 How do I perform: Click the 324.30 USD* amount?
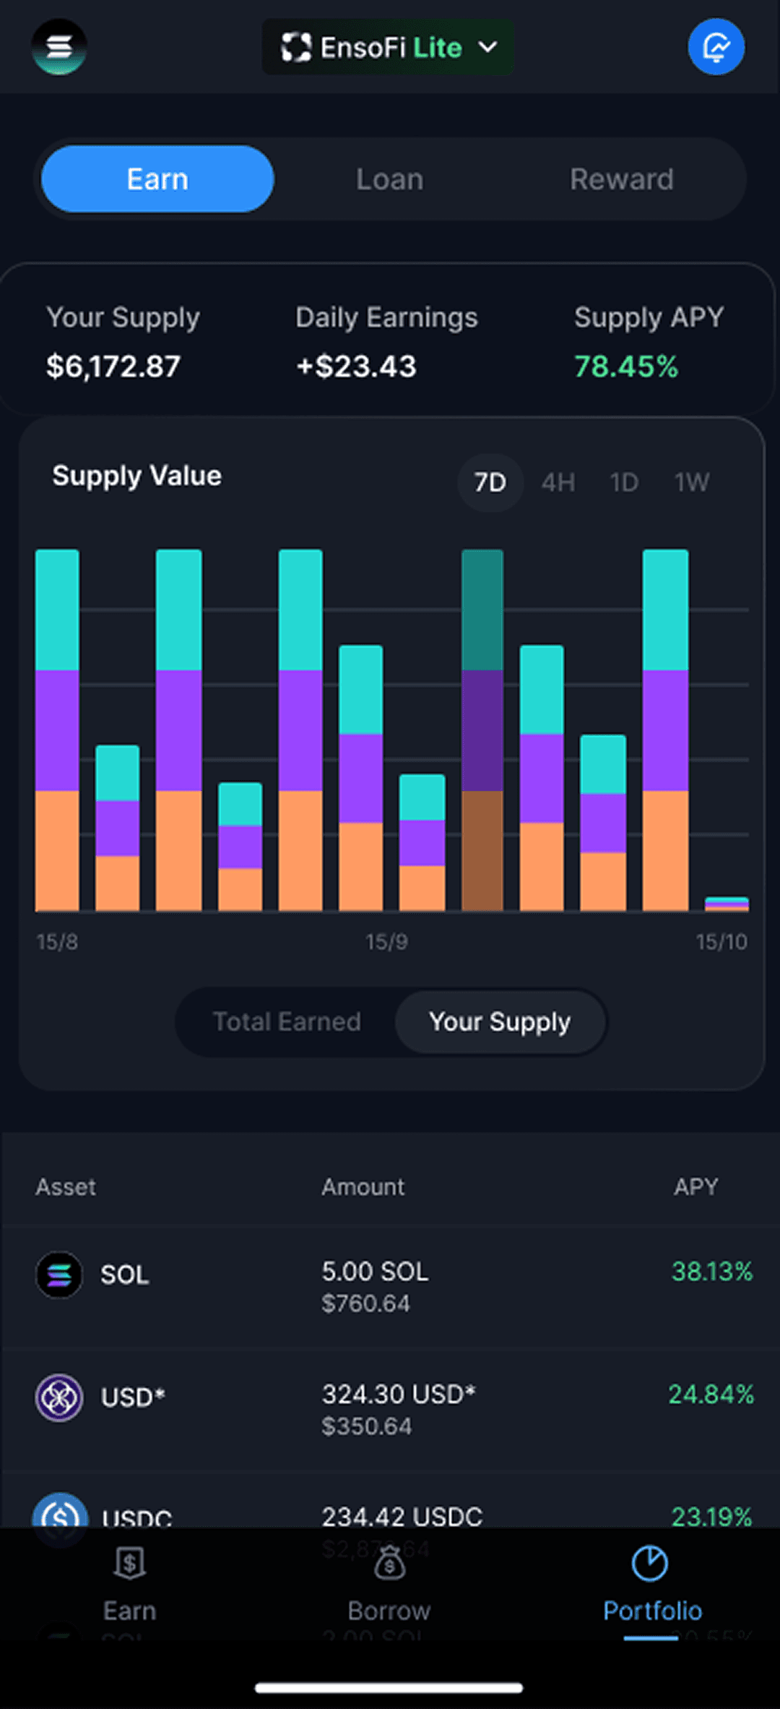click(399, 1394)
